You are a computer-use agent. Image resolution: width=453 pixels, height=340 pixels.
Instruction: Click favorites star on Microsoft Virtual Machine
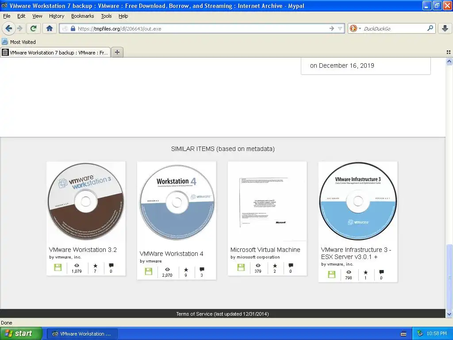click(275, 266)
